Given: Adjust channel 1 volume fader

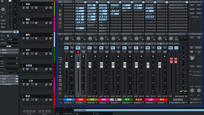Looking at the screenshot, I should coord(67,65).
